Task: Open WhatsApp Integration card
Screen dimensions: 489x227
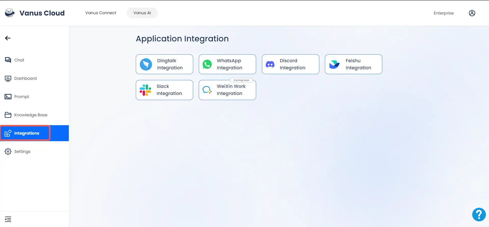Action: pos(227,64)
